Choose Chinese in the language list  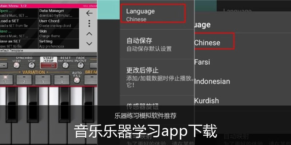[x=214, y=41]
